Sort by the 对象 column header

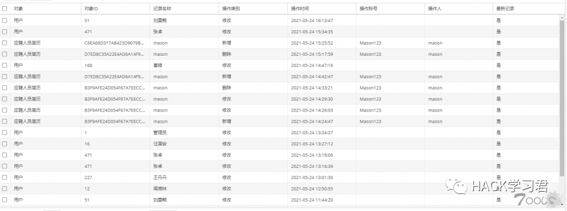pos(18,9)
